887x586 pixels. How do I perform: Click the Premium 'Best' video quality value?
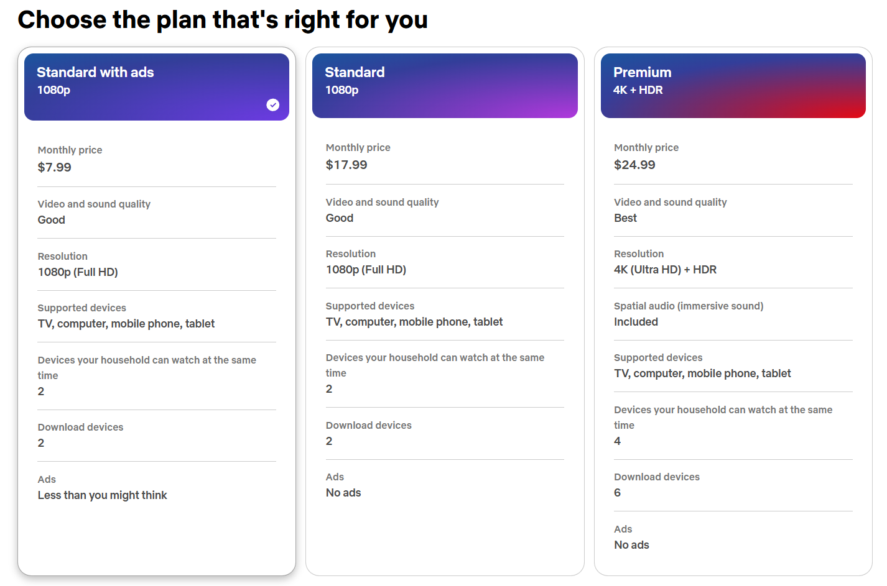[x=625, y=218]
